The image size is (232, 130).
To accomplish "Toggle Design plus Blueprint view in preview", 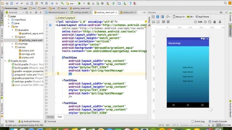I will 162,17.
